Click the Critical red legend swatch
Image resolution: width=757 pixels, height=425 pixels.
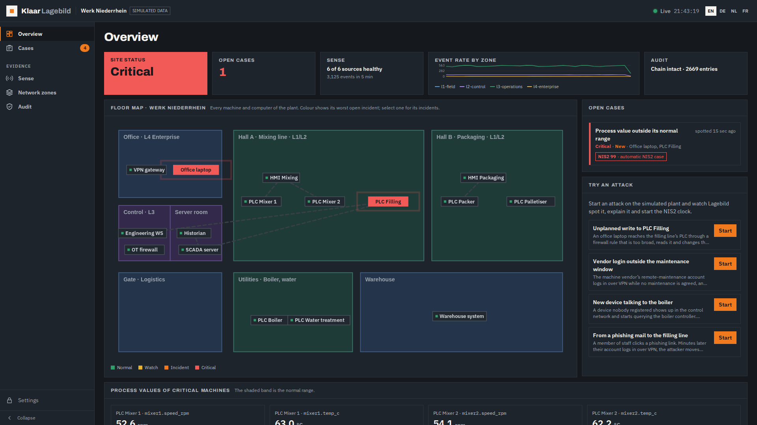(x=197, y=368)
